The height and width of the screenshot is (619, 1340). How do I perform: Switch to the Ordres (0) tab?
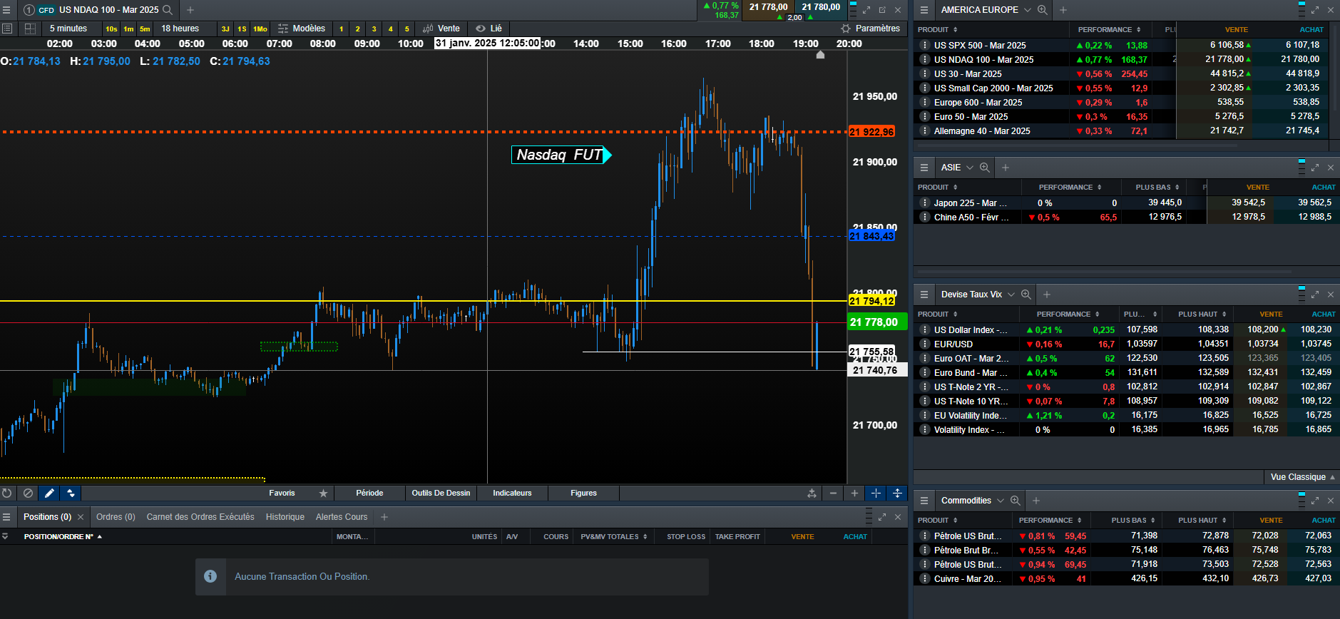click(116, 517)
